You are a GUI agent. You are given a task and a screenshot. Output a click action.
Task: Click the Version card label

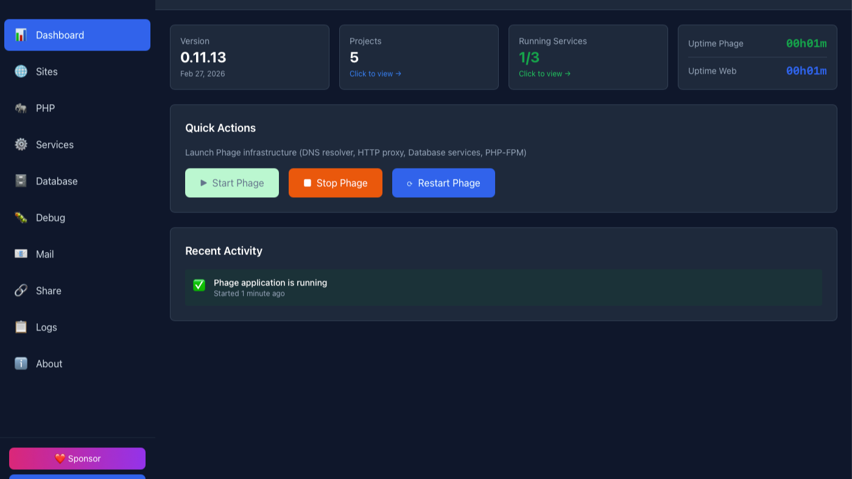(x=195, y=41)
